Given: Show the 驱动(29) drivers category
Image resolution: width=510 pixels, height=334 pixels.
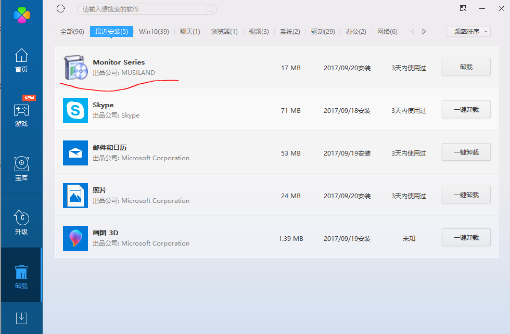Looking at the screenshot, I should 323,32.
